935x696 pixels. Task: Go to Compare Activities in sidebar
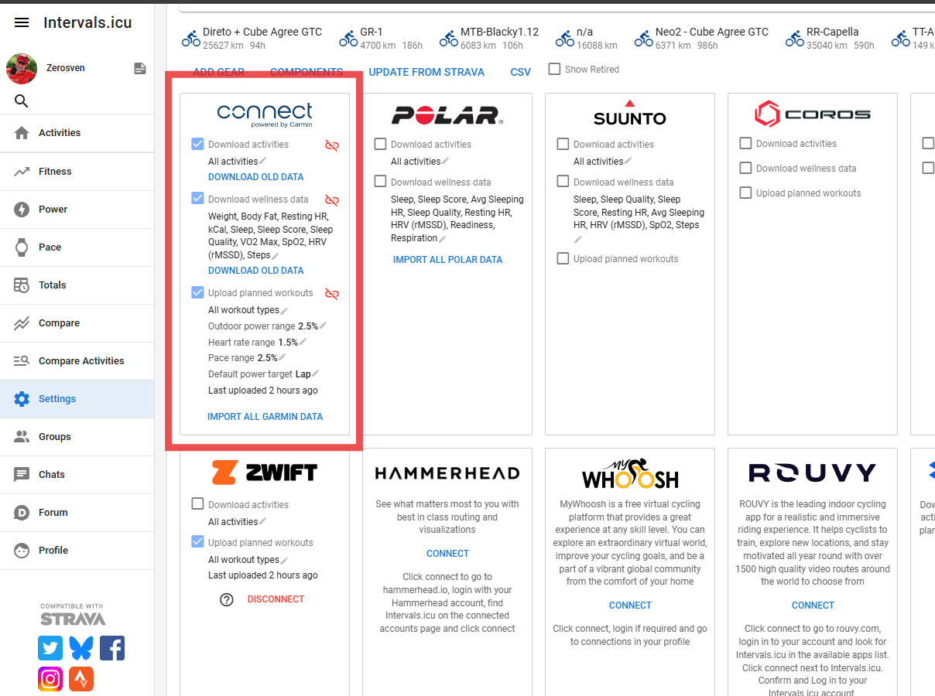81,361
